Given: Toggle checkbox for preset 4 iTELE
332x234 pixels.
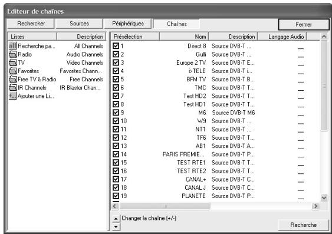Looking at the screenshot, I should tap(116, 71).
